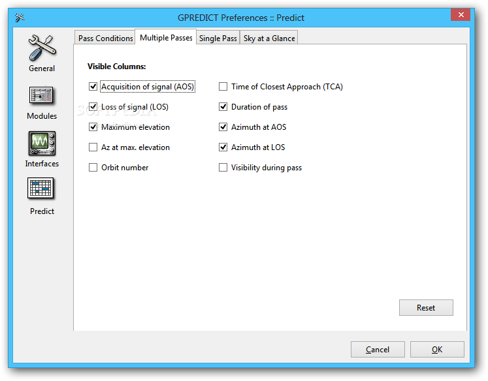Screen dimensions: 488x381
Task: Enable Orbit number column
Action: pos(93,168)
